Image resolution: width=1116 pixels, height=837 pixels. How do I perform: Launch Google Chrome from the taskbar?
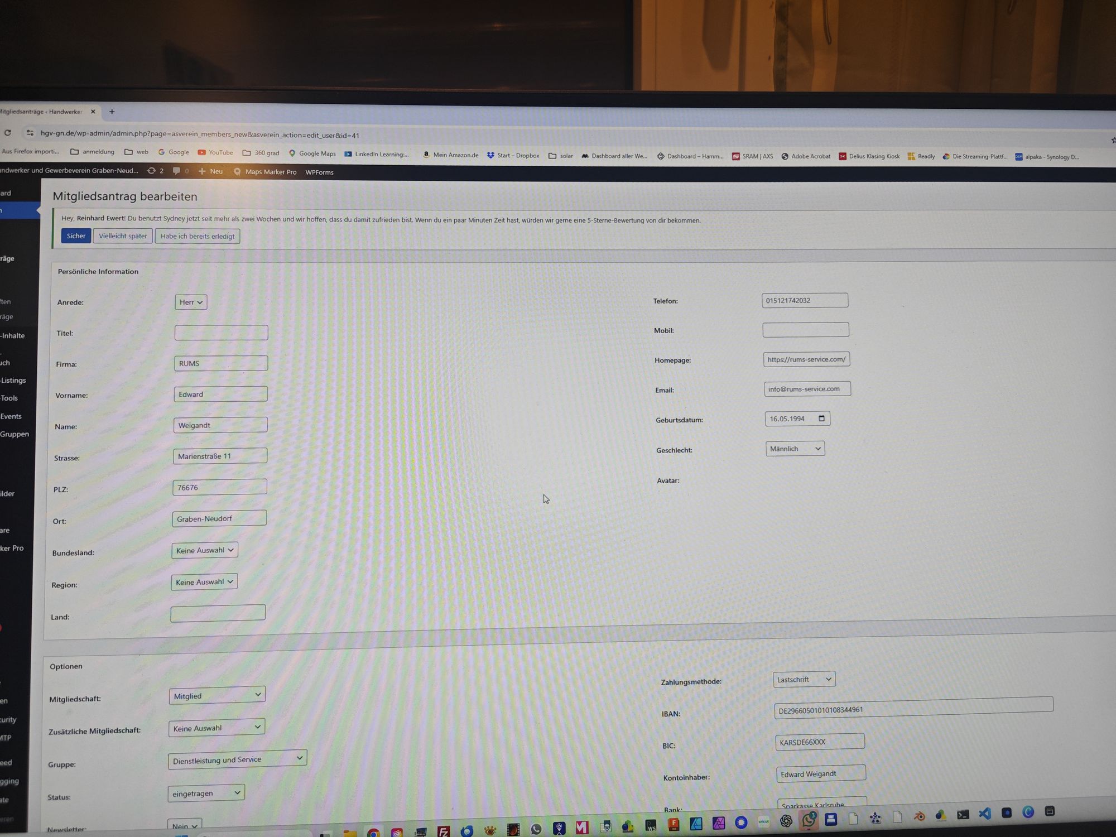click(x=373, y=833)
